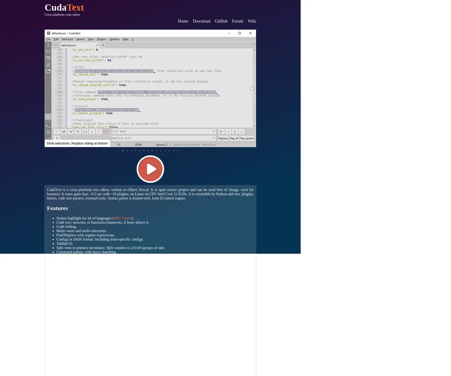The image size is (451, 376).
Task: Open the Code tree sidebar panel icon
Action: (48, 52)
